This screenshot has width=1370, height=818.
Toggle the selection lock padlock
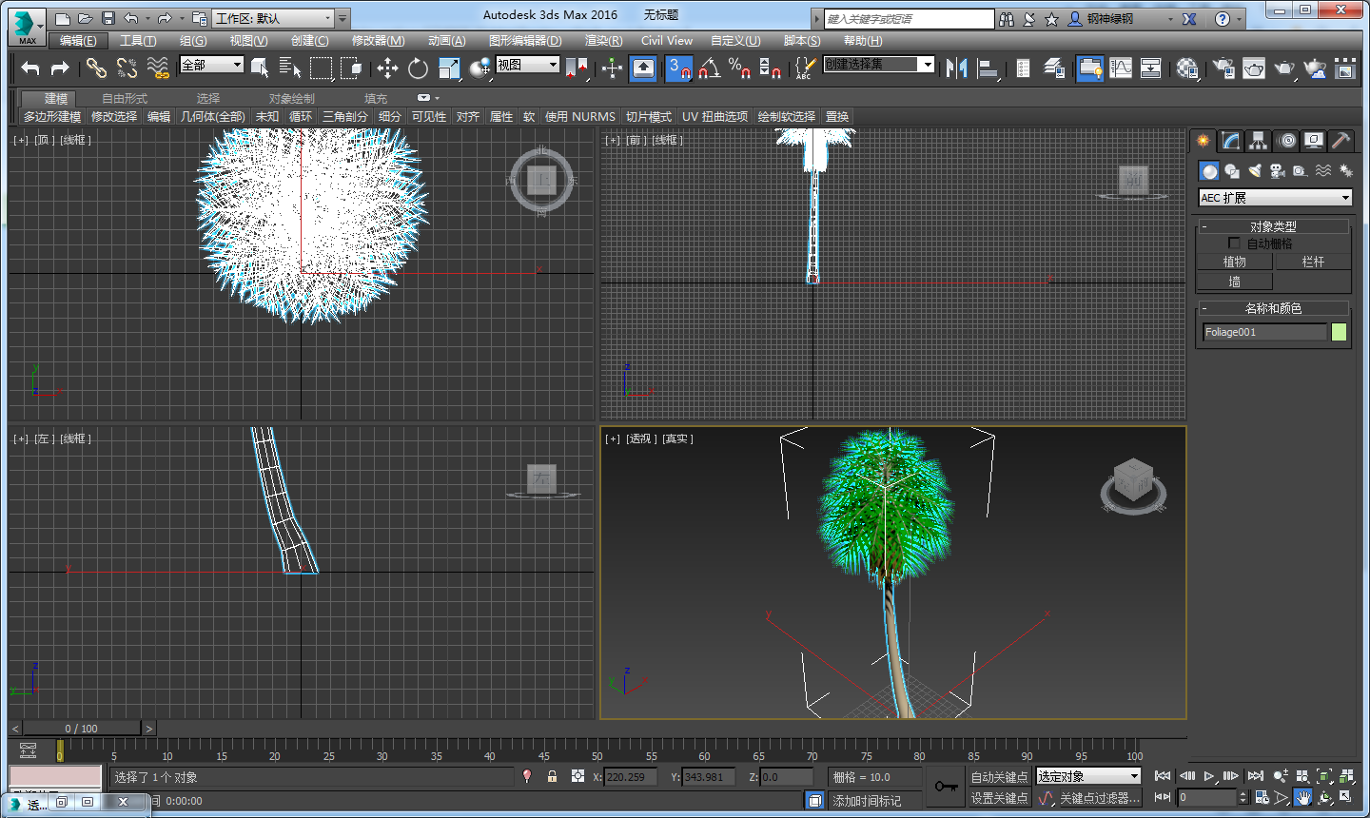point(552,776)
